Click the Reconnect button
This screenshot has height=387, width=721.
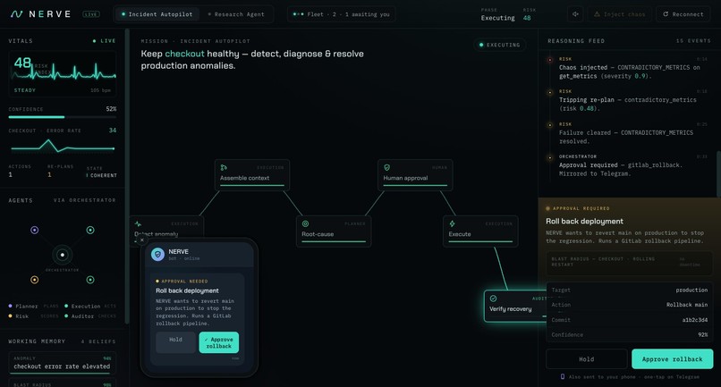(683, 14)
